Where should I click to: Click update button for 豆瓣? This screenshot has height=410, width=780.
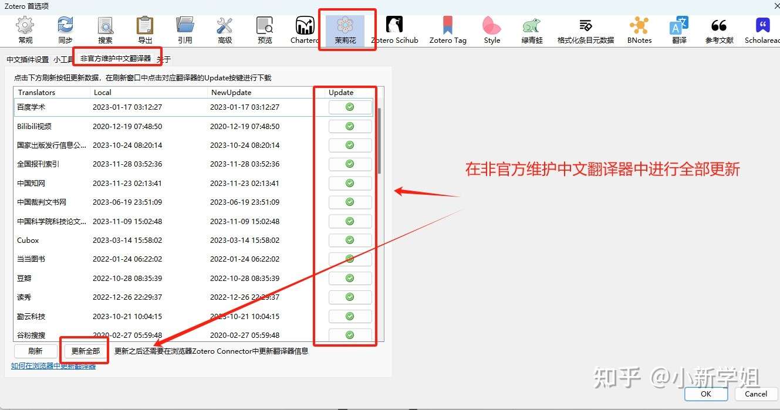[x=350, y=278]
